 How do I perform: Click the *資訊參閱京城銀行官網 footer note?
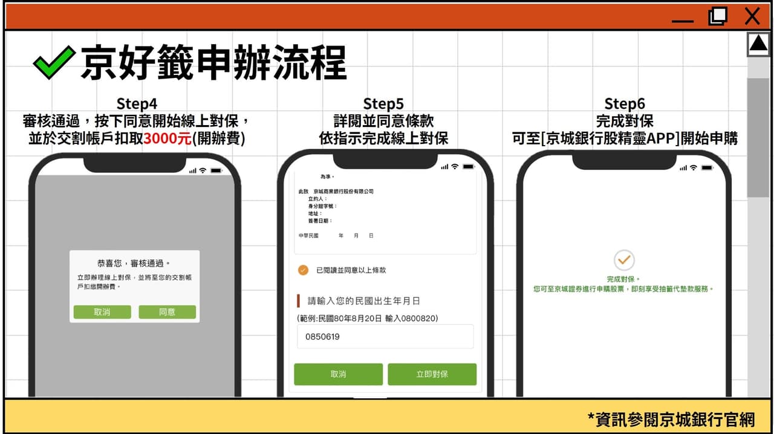pos(671,419)
